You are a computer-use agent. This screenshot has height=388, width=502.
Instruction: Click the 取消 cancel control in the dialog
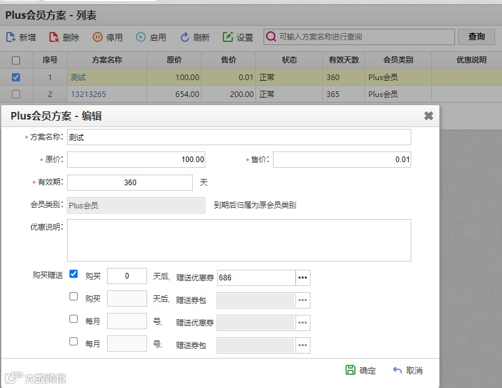point(411,370)
